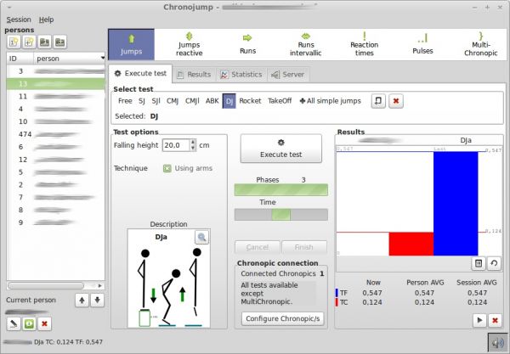Decrease falling height with down arrow

[193, 148]
